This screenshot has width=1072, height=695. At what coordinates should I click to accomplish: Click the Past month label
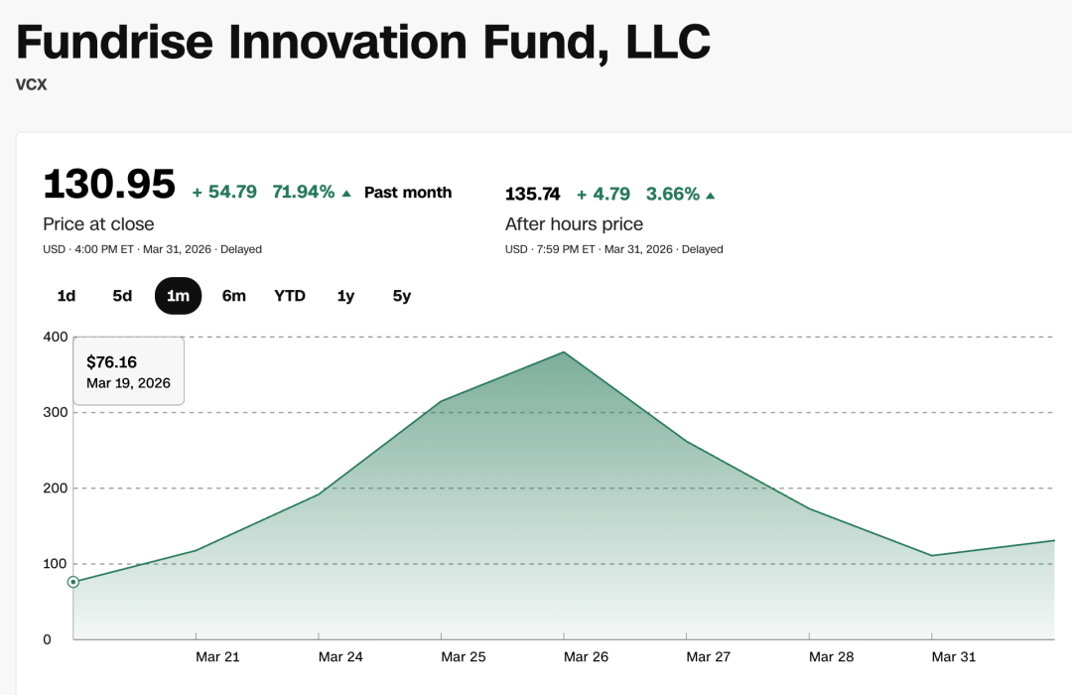click(x=408, y=193)
